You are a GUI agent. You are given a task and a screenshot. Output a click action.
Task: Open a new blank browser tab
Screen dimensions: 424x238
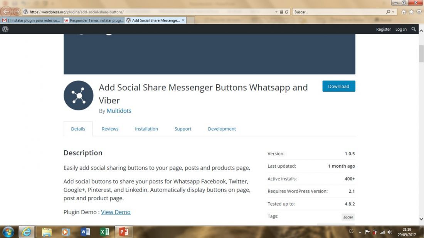coord(191,20)
